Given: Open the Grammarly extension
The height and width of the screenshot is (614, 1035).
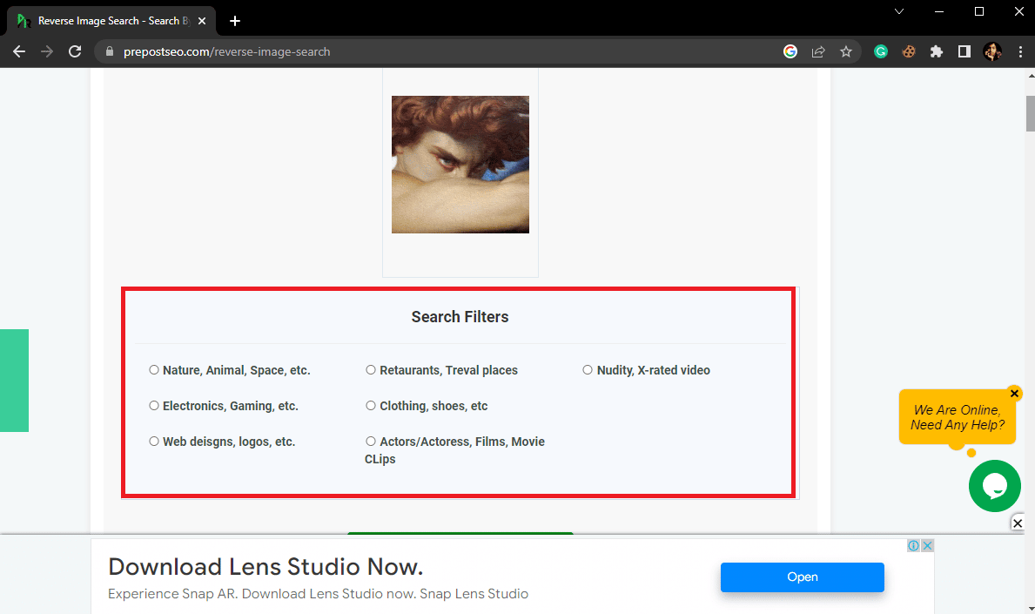Looking at the screenshot, I should click(x=881, y=51).
